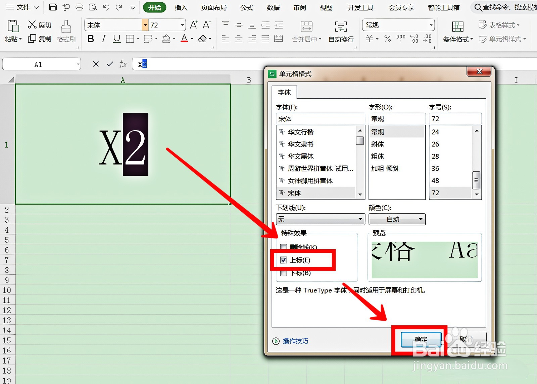Expand the 文件 menu
Screen dimensions: 537x384
[23, 7]
